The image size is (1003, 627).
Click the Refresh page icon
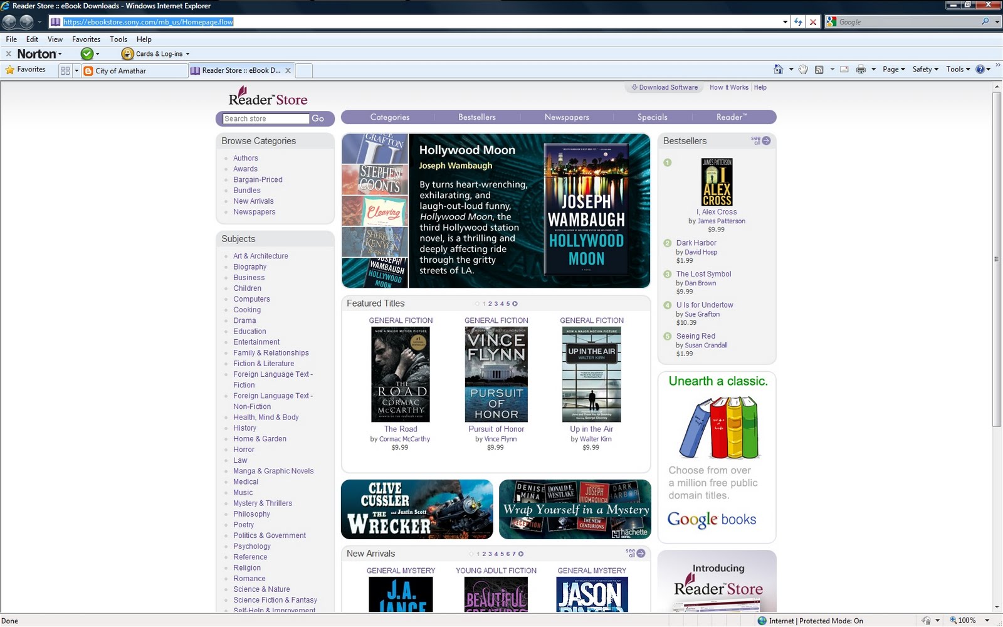798,22
